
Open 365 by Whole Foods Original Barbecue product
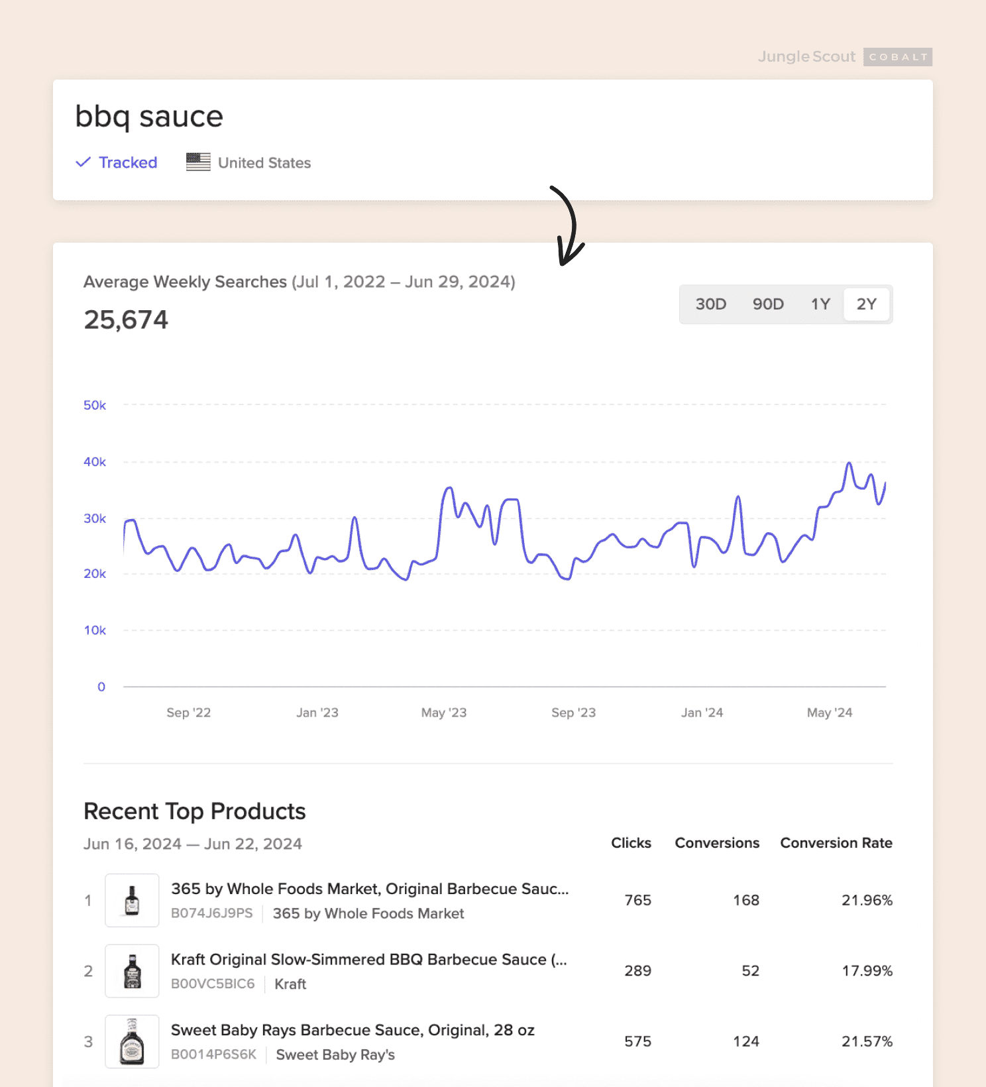point(369,889)
